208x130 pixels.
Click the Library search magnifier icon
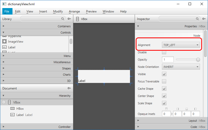(x=63, y=19)
